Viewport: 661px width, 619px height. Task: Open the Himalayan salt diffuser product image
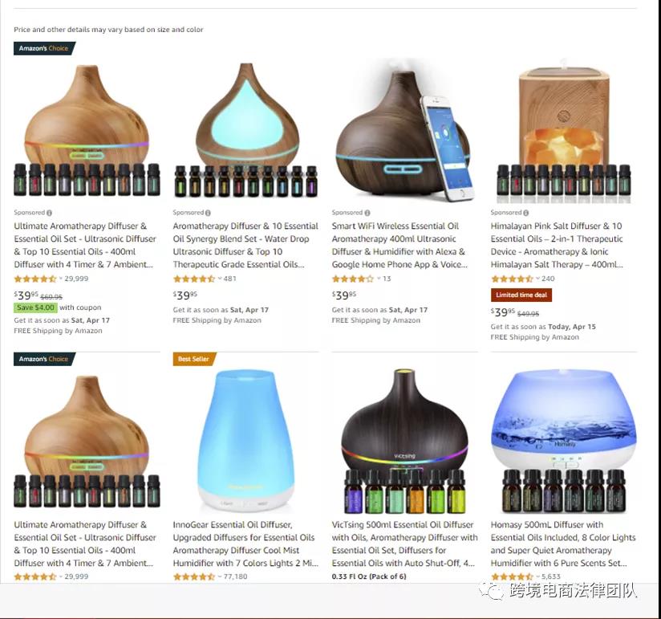click(564, 131)
